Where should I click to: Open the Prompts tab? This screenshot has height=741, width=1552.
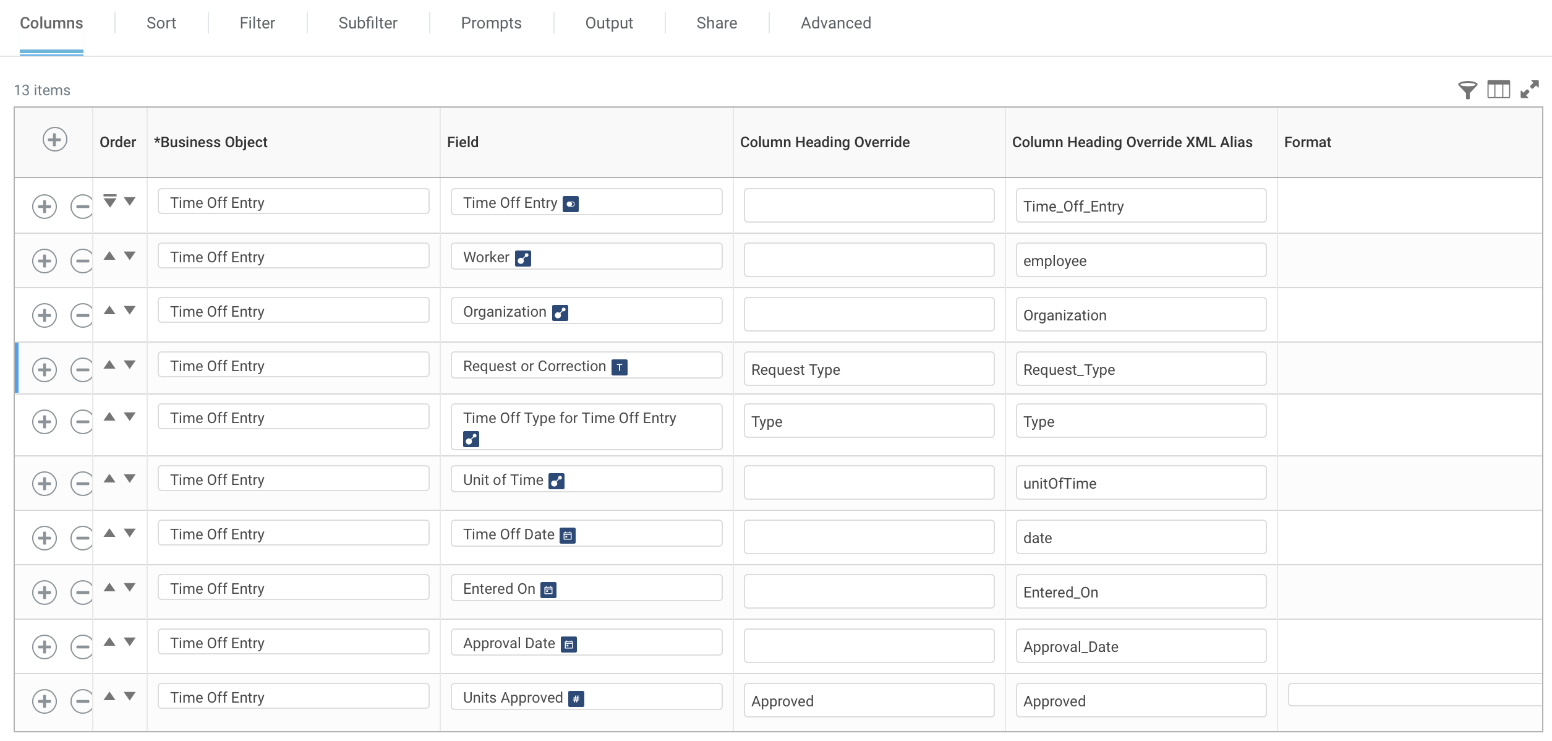click(x=491, y=24)
